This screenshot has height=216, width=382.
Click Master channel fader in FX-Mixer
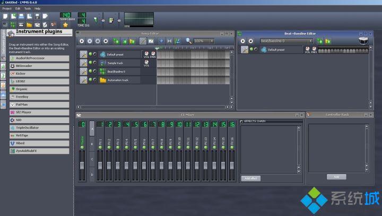(82, 165)
